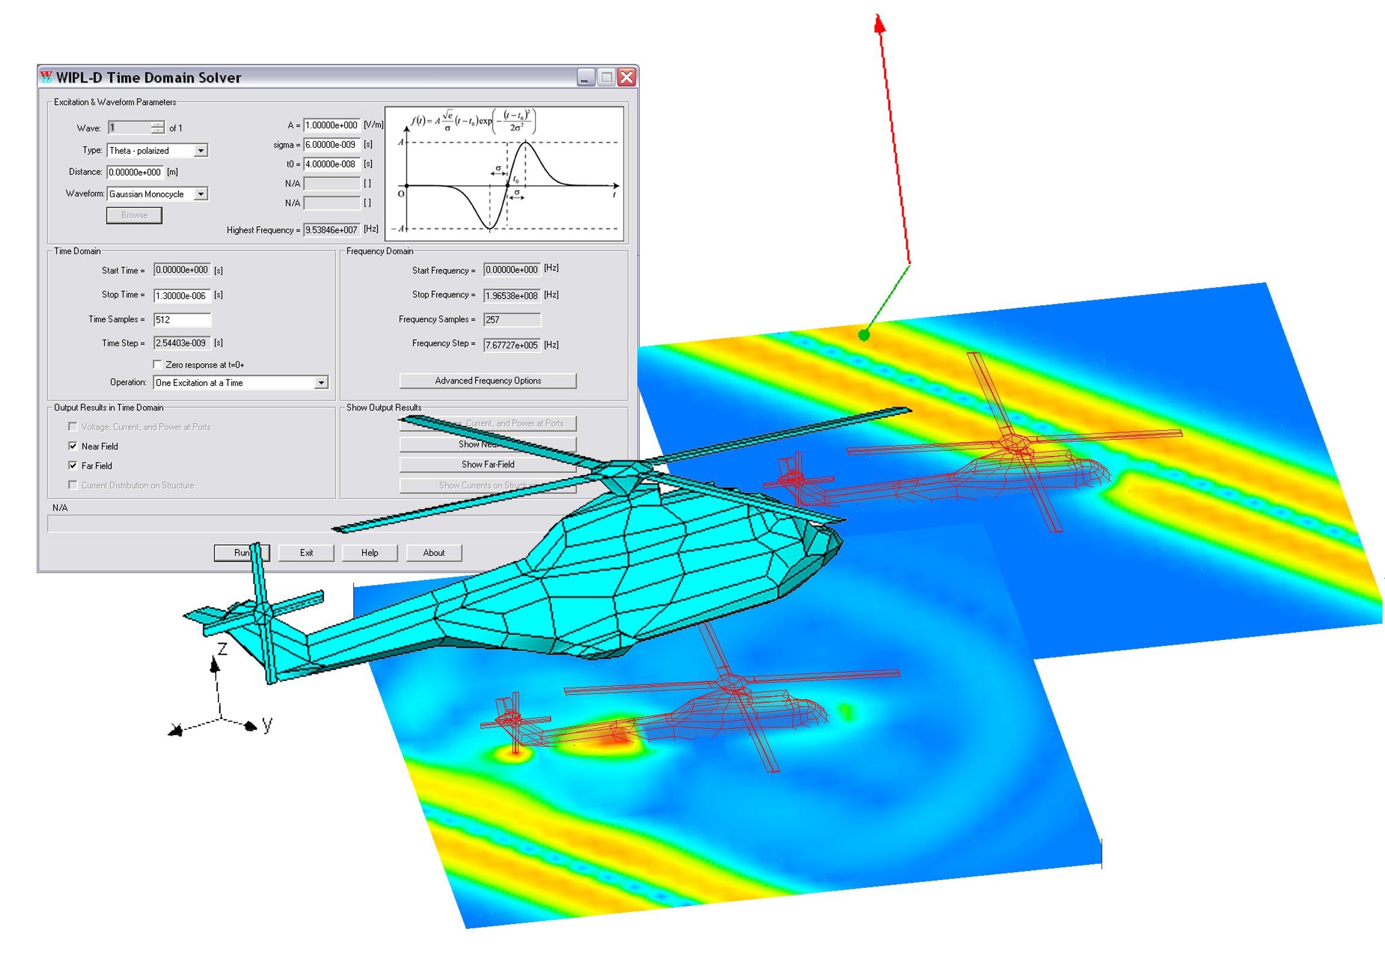Click the Exit button

306,553
